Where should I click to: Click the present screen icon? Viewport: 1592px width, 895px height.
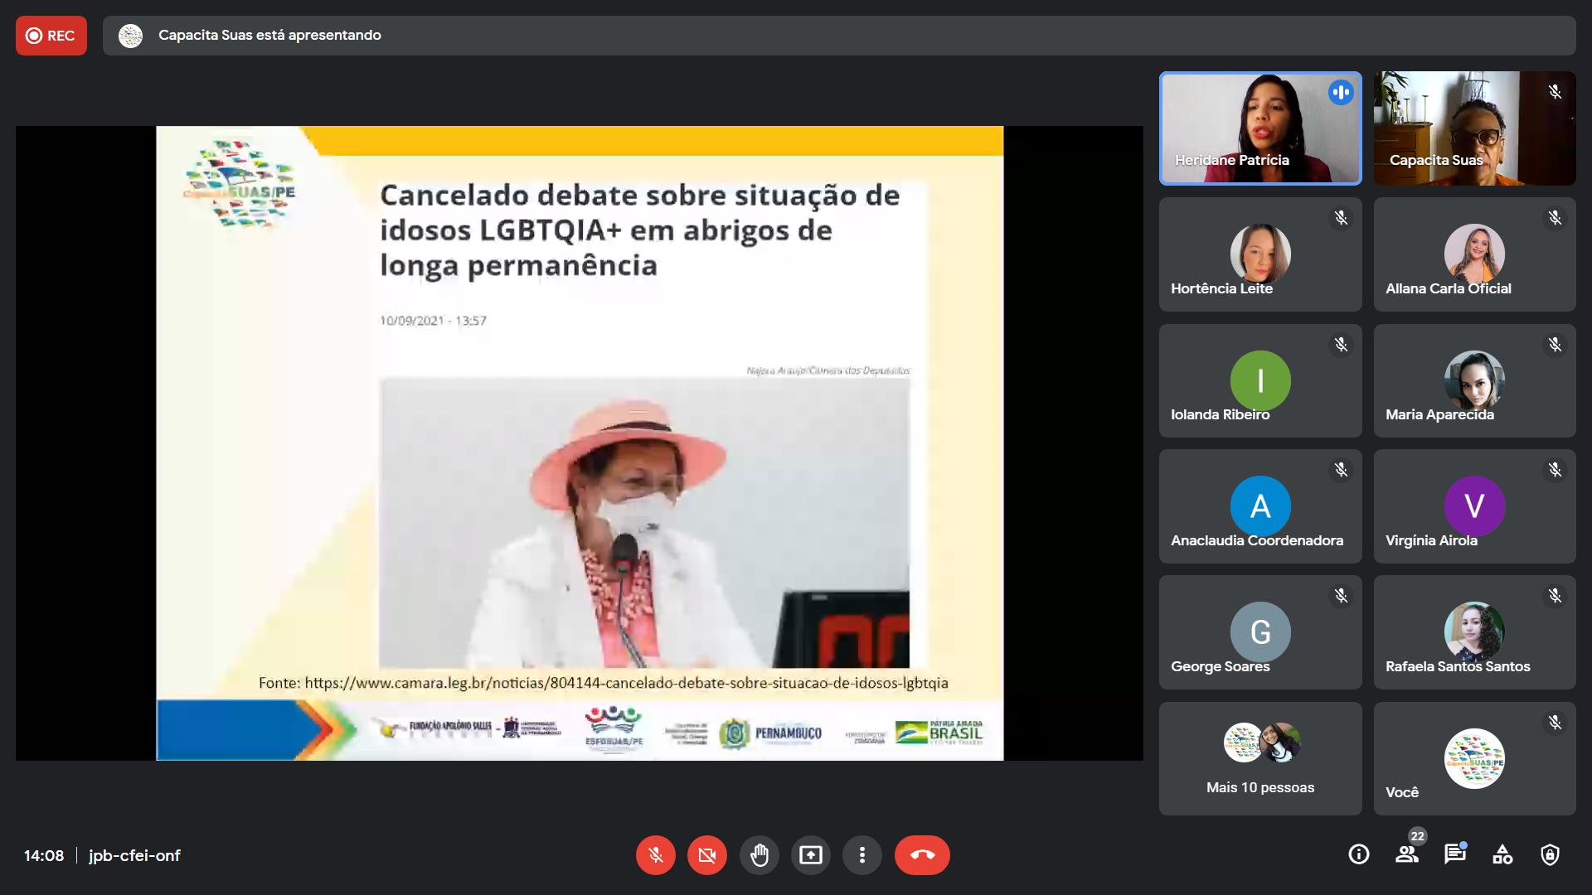click(810, 855)
